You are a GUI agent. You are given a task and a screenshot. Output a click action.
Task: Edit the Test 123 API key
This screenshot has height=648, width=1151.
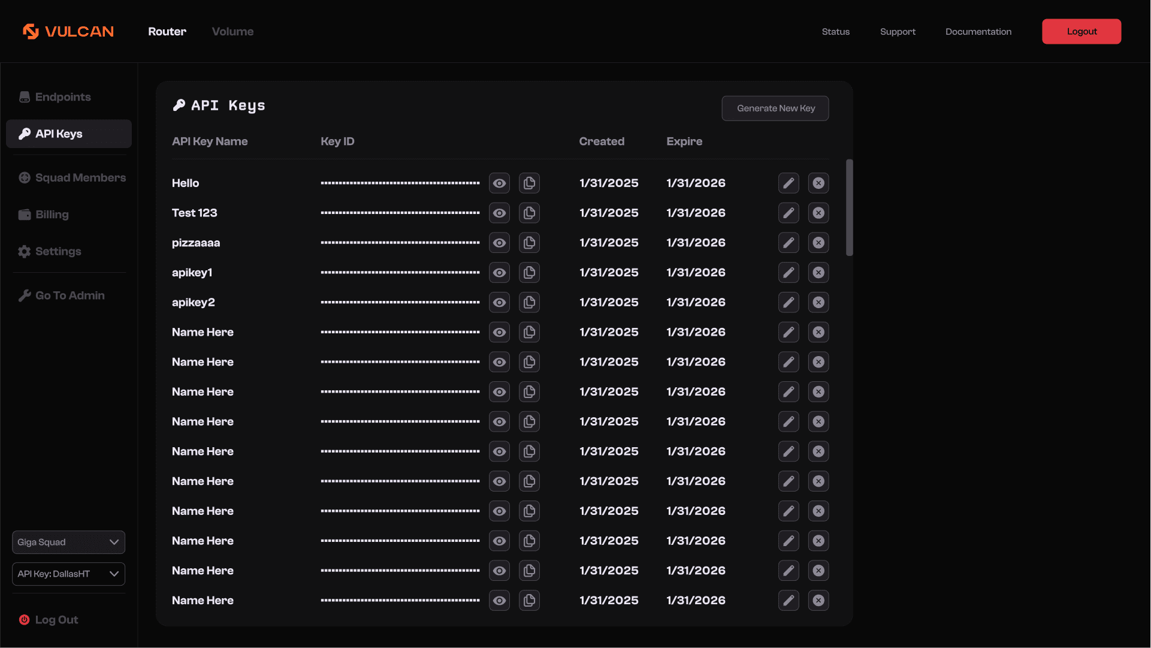(789, 213)
